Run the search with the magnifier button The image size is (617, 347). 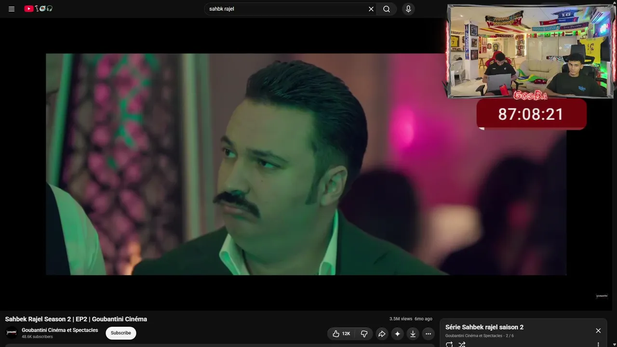click(x=387, y=9)
